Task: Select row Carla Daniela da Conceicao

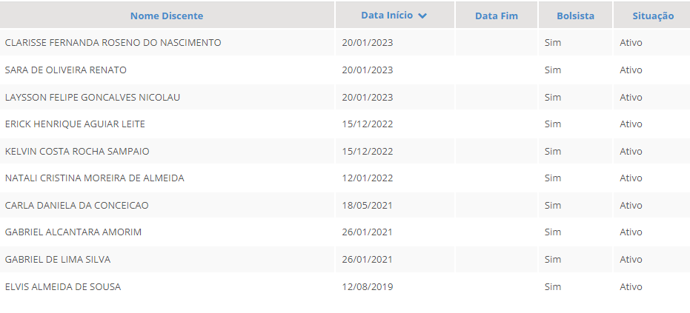Action: tap(77, 205)
